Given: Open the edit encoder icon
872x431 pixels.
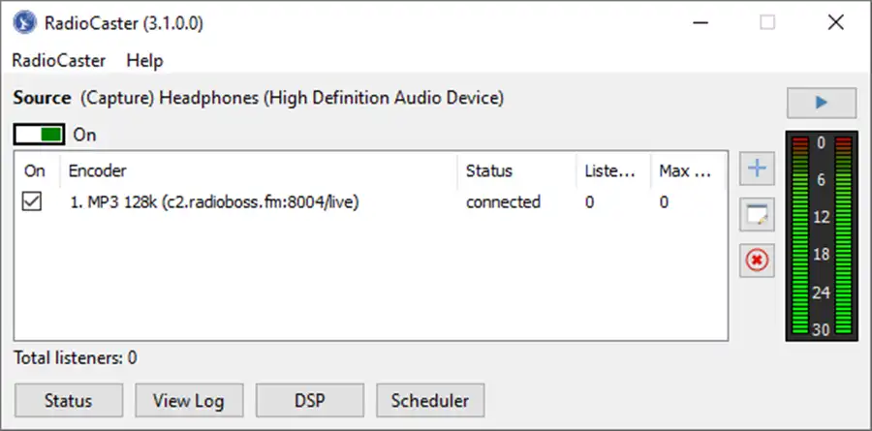Looking at the screenshot, I should (x=757, y=214).
